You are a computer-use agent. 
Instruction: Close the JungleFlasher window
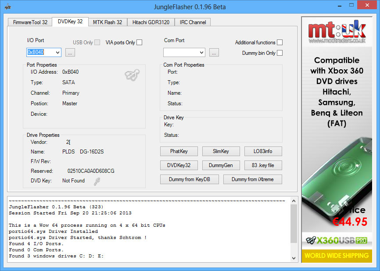(367, 5)
